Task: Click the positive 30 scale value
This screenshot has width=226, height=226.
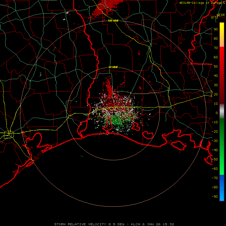Action: pyautogui.click(x=216, y=85)
